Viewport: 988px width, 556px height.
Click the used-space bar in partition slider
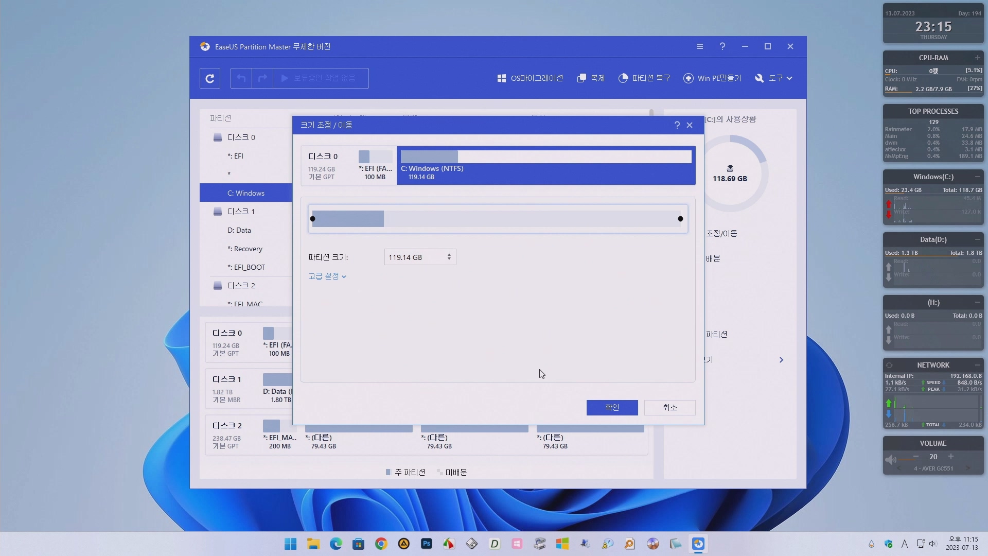coord(348,219)
